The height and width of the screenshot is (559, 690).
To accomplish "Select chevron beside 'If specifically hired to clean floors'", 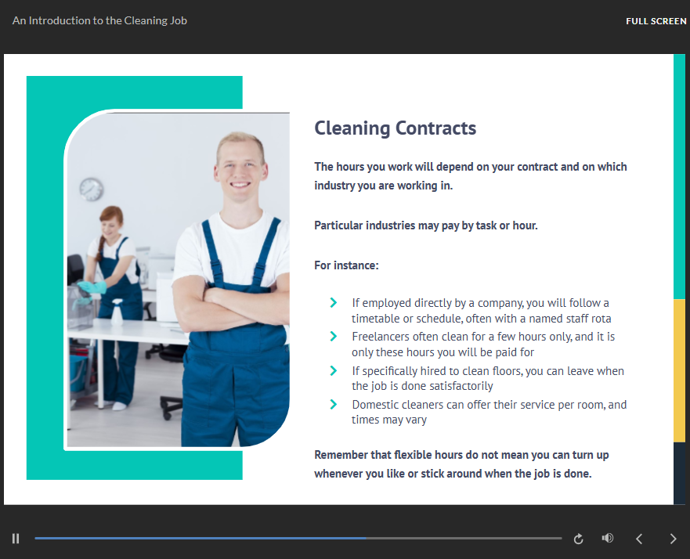I will 334,371.
